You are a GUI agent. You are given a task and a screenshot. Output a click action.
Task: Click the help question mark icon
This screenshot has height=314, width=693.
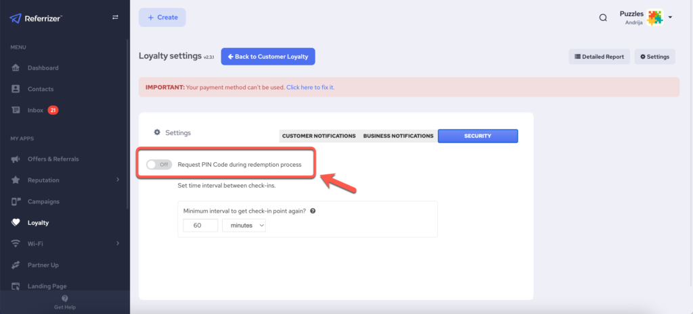click(x=313, y=211)
